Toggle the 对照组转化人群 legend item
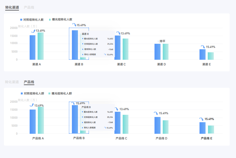The width and height of the screenshot is (236, 158). [x=32, y=93]
